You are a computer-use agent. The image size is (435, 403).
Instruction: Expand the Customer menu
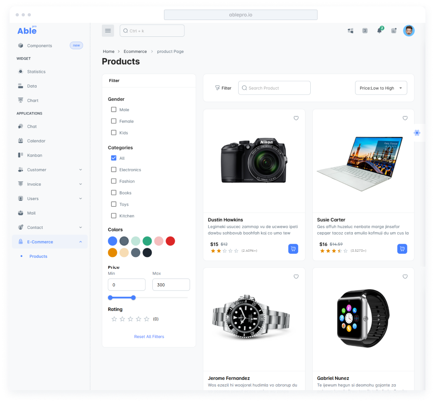pos(36,170)
